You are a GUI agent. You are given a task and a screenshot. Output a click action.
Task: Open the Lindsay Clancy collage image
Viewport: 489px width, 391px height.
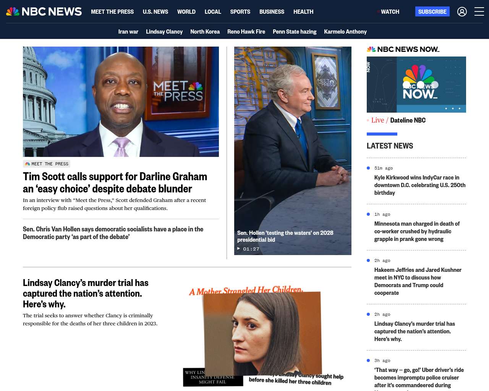coord(263,336)
